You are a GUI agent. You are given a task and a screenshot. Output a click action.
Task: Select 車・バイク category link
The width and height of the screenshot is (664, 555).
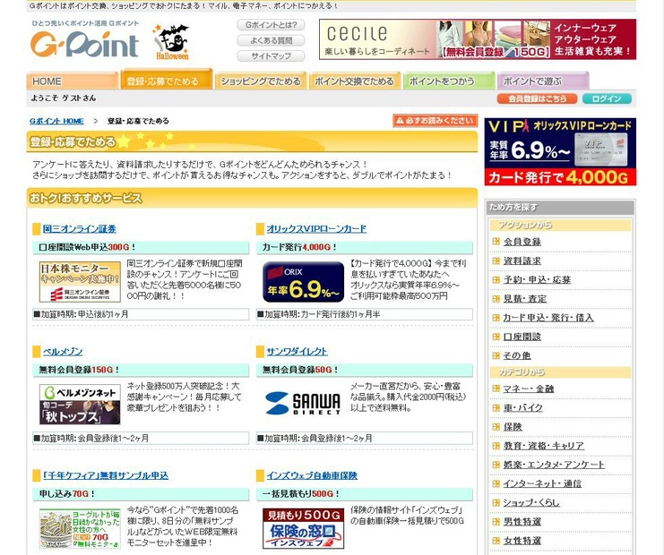coord(522,408)
